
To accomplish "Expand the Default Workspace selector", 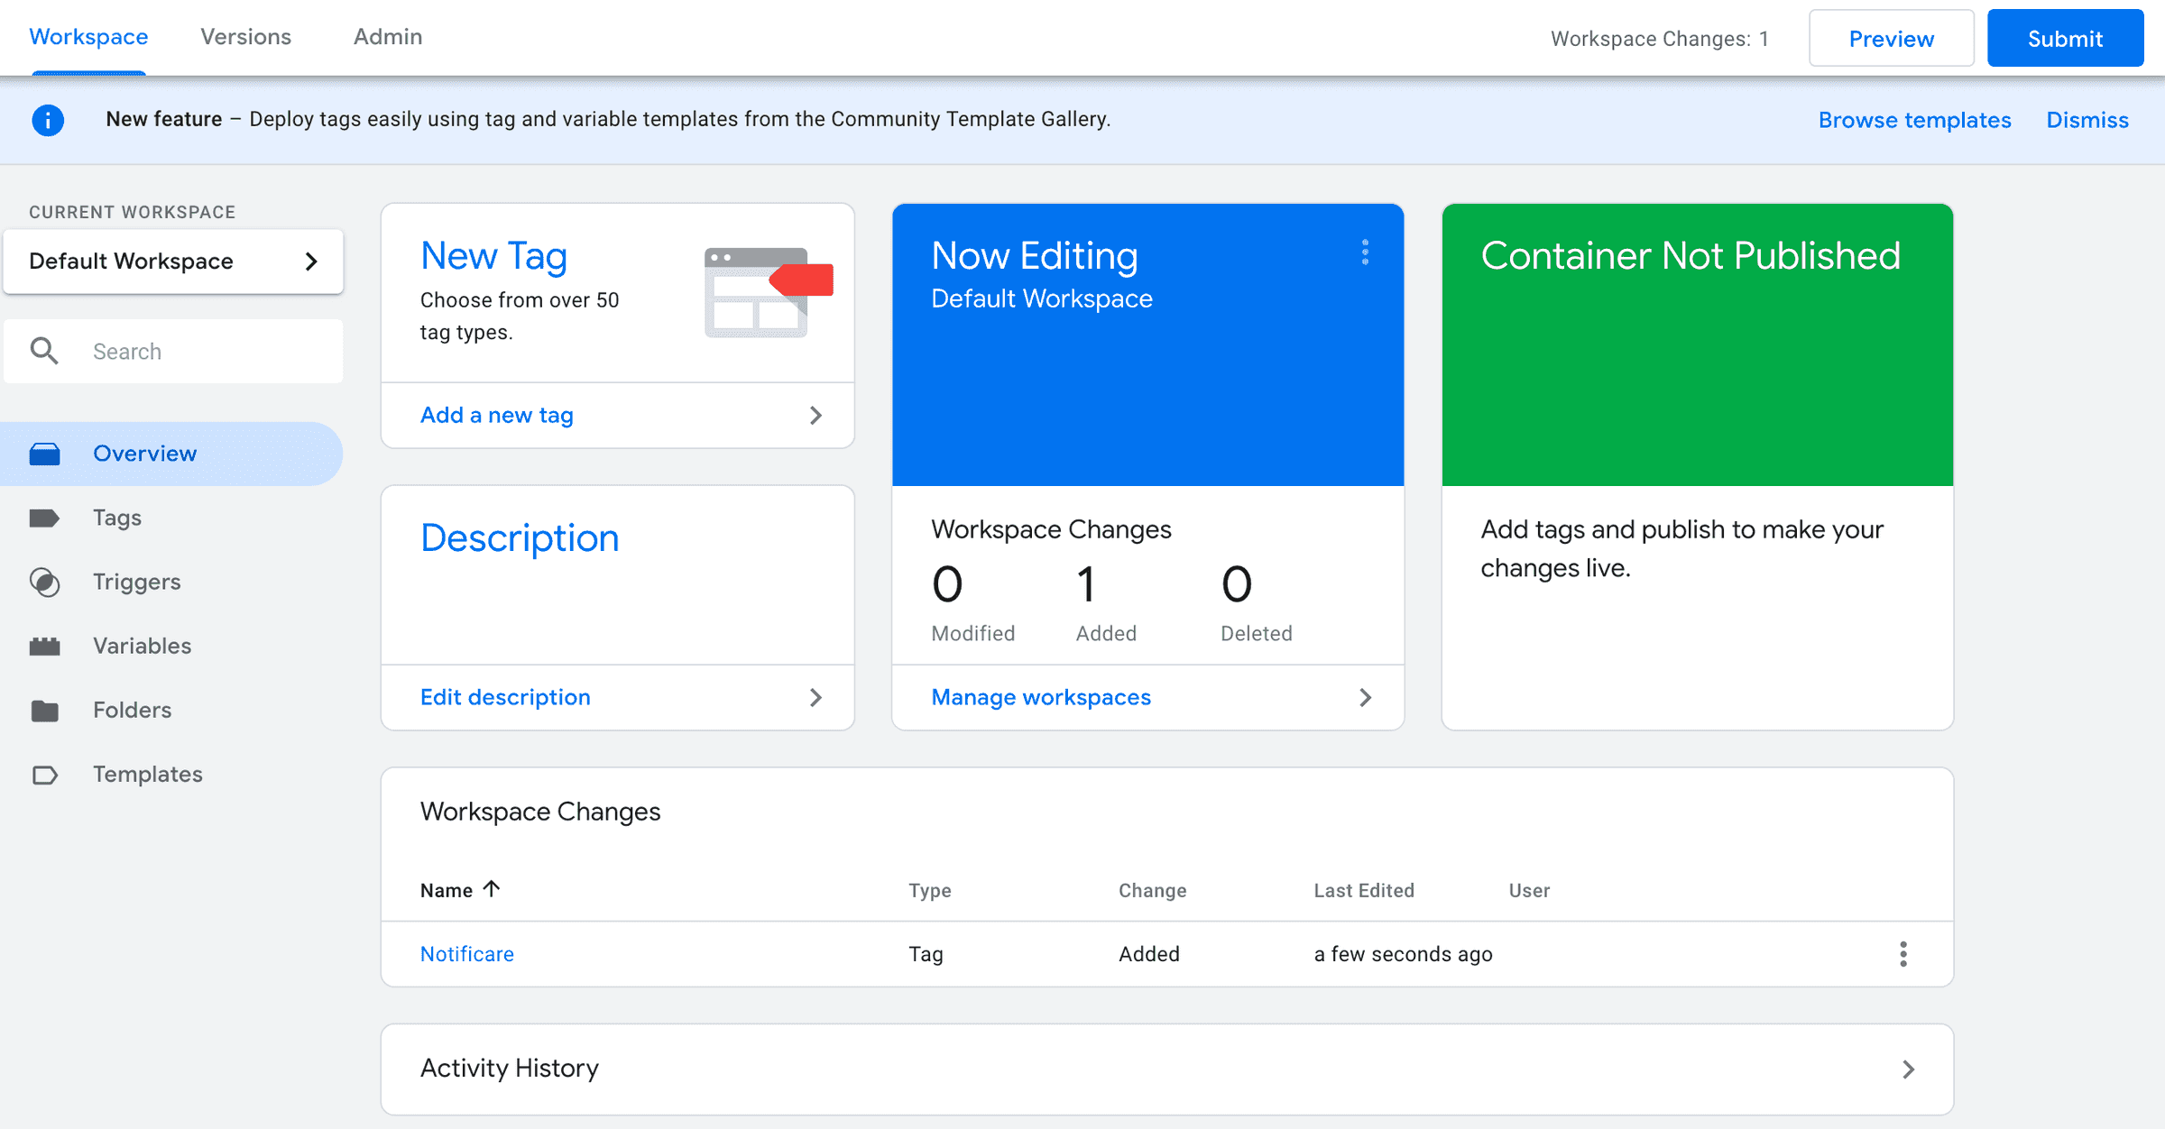I will (173, 262).
